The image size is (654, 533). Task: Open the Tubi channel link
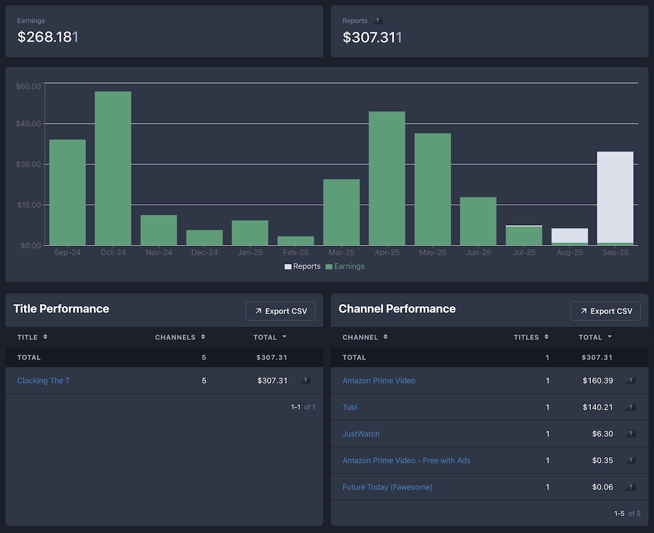(350, 407)
